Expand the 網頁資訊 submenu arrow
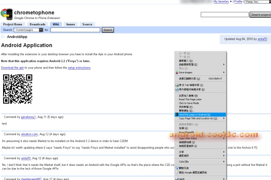The image size is (271, 180). click(x=224, y=156)
